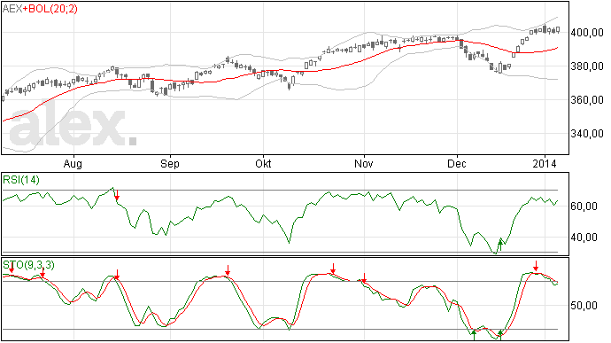
Task: Click the green buy arrow on RSI panel
Action: coord(500,246)
